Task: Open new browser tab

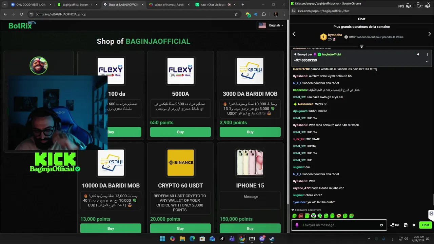Action: (x=242, y=5)
